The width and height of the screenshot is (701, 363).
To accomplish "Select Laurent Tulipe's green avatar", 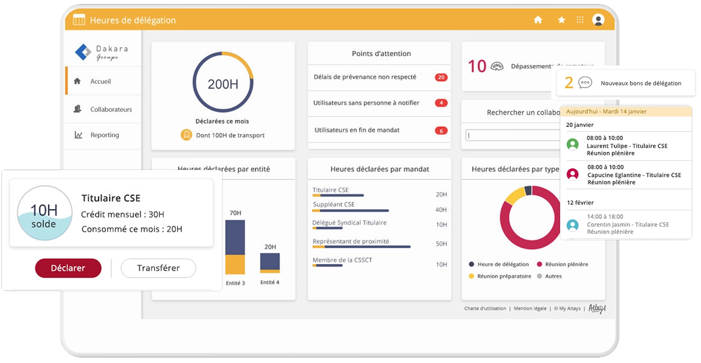I will (572, 145).
